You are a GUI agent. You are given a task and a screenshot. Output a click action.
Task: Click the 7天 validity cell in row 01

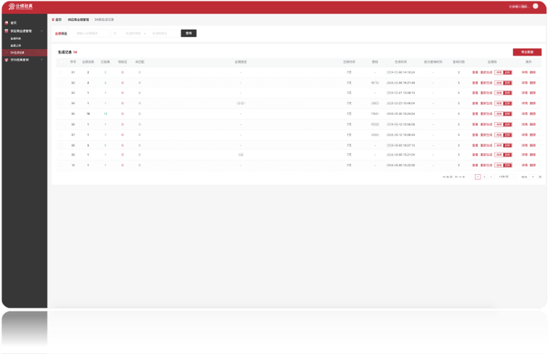click(349, 72)
